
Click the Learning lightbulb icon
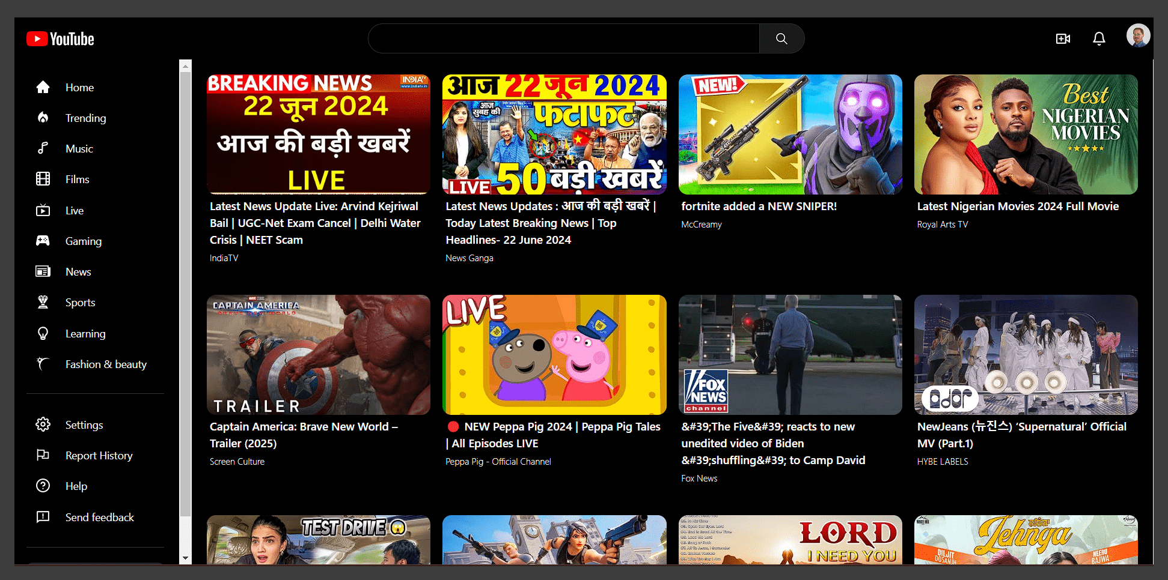point(43,333)
